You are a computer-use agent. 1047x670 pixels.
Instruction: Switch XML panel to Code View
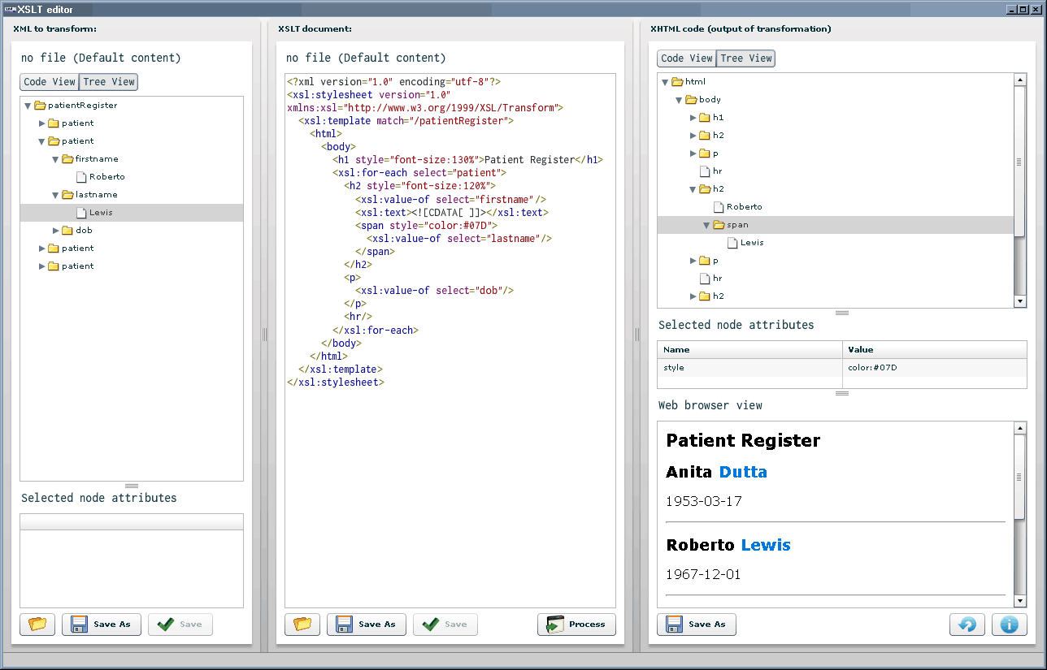tap(50, 82)
